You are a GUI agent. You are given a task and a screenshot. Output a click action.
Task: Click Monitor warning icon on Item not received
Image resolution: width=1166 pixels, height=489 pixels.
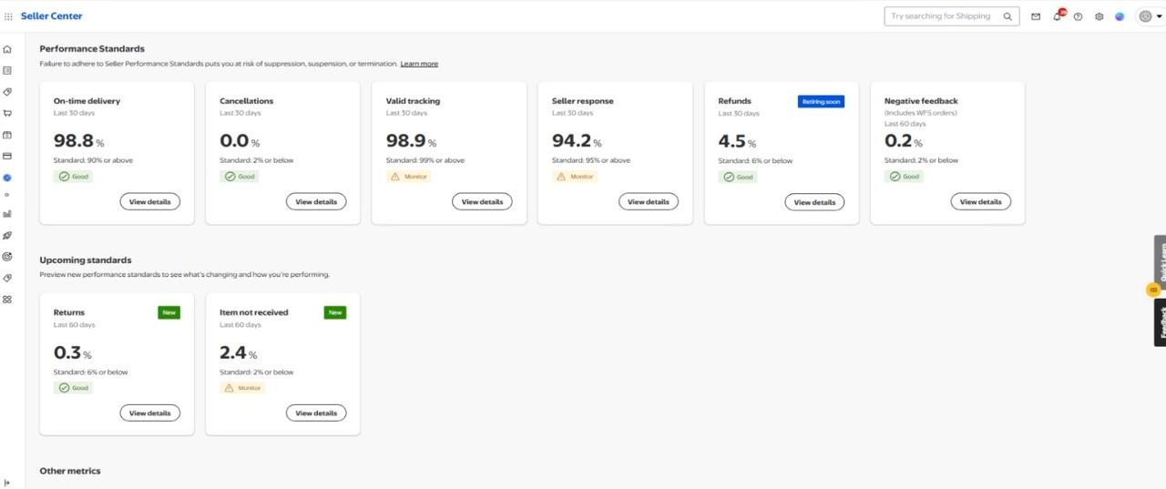tap(230, 388)
